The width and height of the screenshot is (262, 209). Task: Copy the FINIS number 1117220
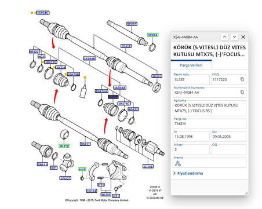pyautogui.click(x=242, y=79)
